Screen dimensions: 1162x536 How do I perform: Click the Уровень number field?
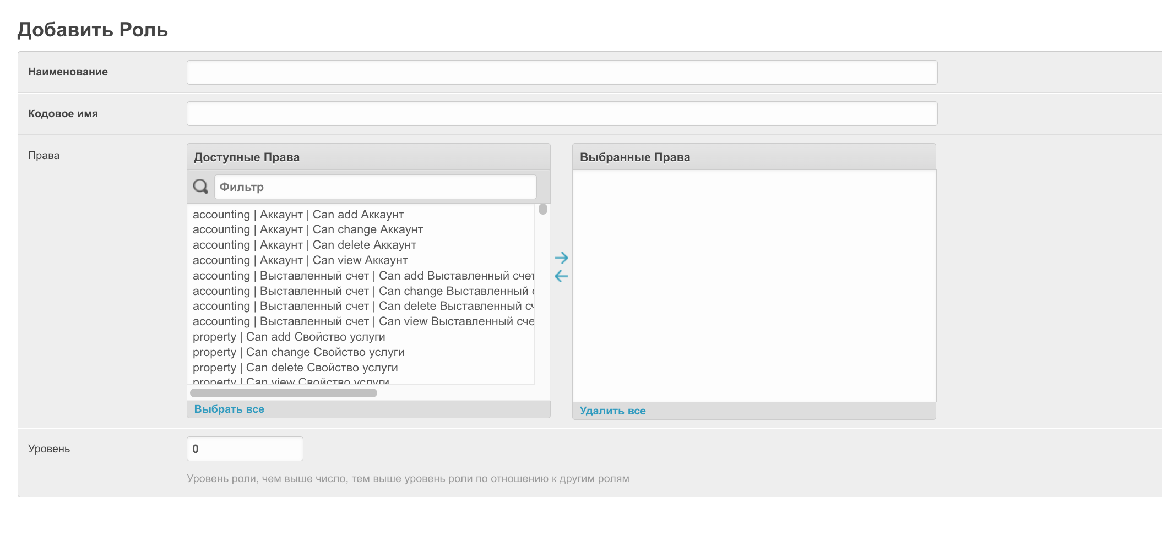coord(245,449)
